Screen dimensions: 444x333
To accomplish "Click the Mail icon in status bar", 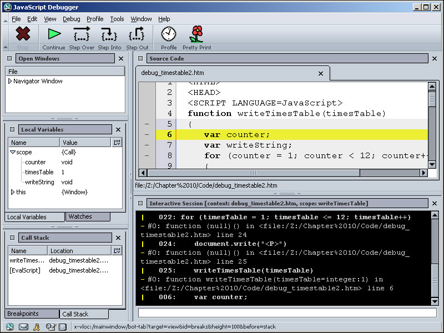I will tap(23, 327).
